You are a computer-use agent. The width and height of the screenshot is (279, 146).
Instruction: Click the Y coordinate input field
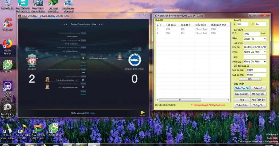pos(260,24)
